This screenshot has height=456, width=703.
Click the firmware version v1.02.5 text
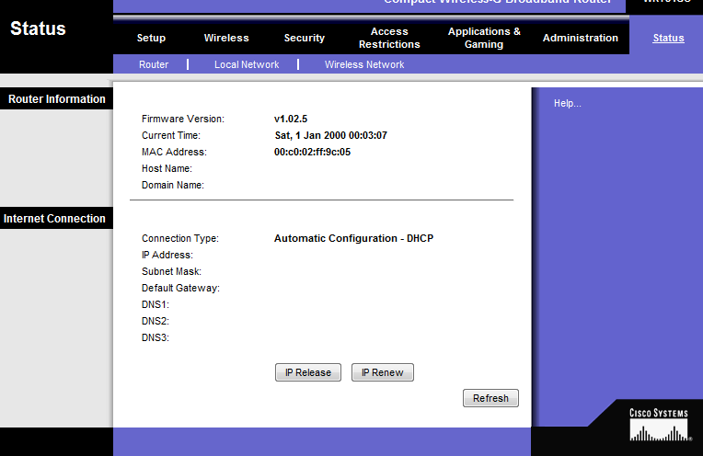tap(291, 119)
